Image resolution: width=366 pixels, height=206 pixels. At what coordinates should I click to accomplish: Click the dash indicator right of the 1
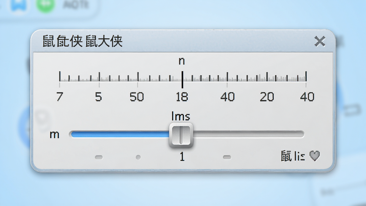[227, 157]
